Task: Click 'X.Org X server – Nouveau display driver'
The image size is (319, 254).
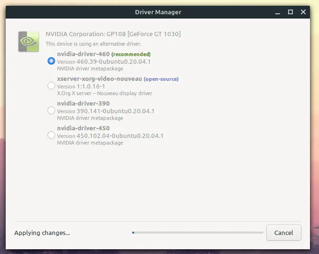Action: coord(105,93)
